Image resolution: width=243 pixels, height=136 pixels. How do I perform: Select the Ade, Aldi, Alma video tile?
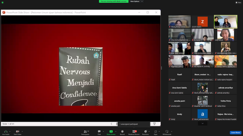pyautogui.click(x=180, y=48)
